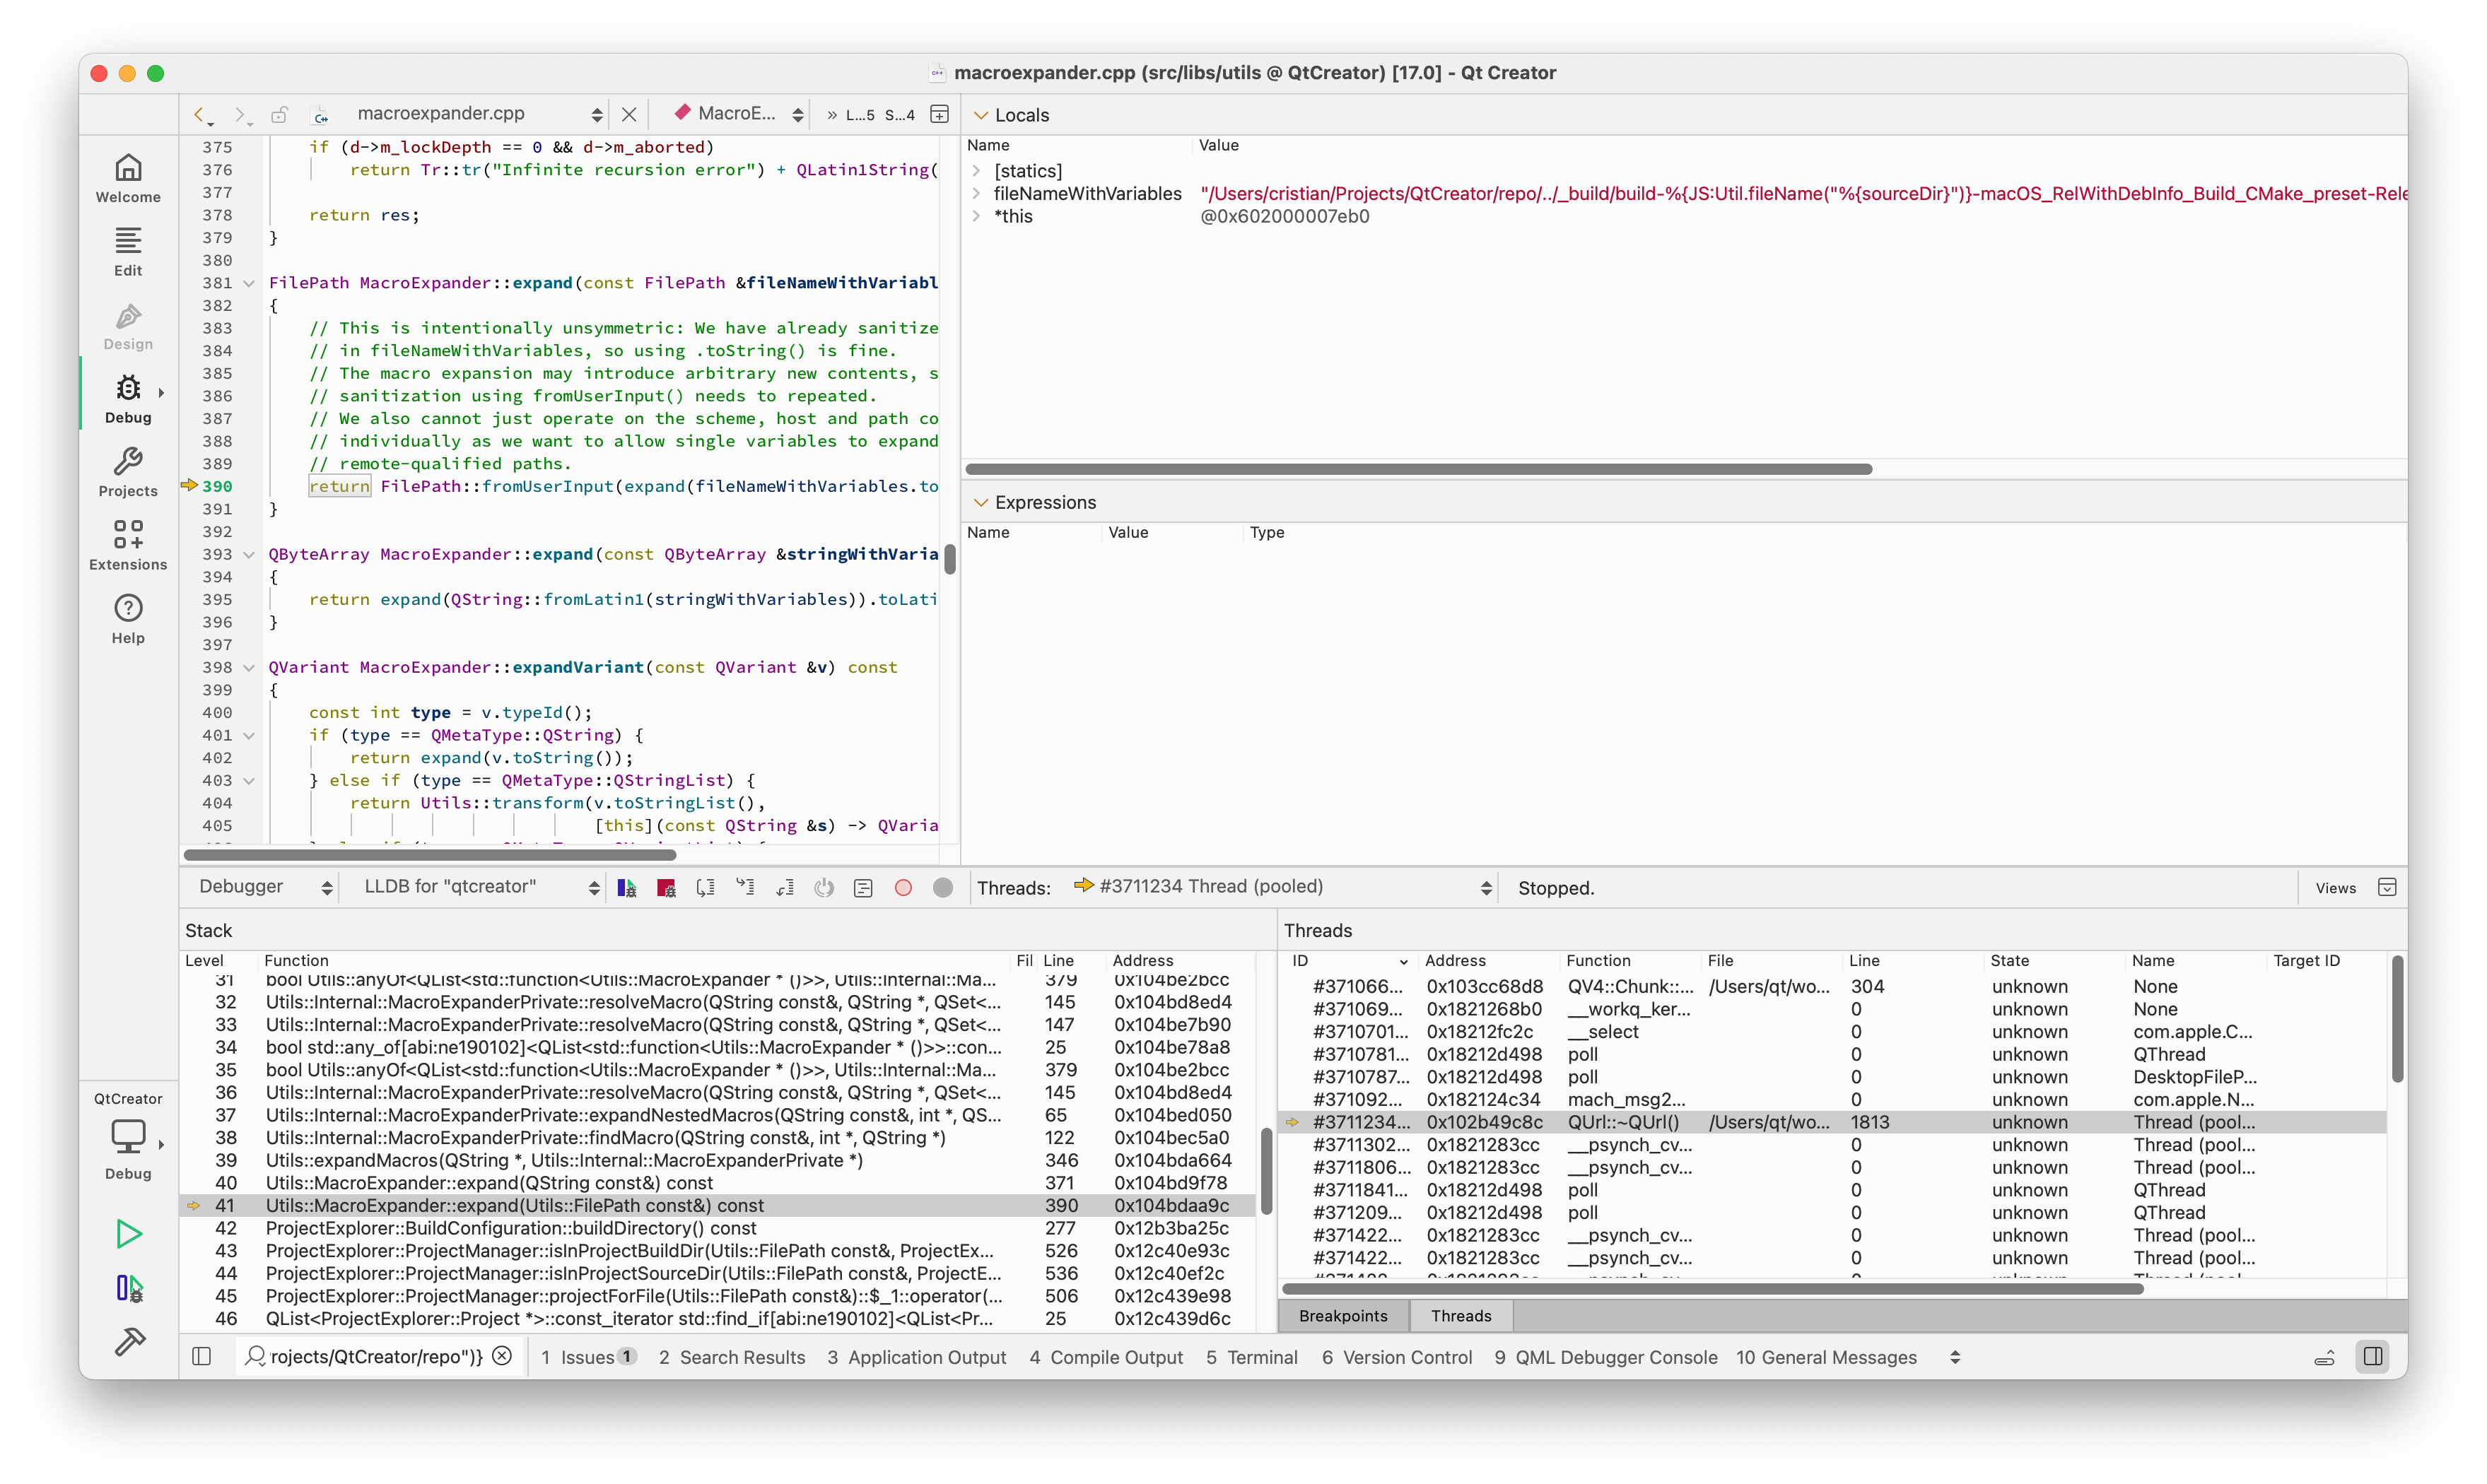Open the debugger Views menu icon
Viewport: 2487px width, 1484px height.
click(x=2387, y=888)
